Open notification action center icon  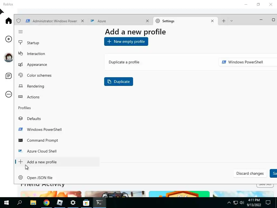(x=268, y=203)
